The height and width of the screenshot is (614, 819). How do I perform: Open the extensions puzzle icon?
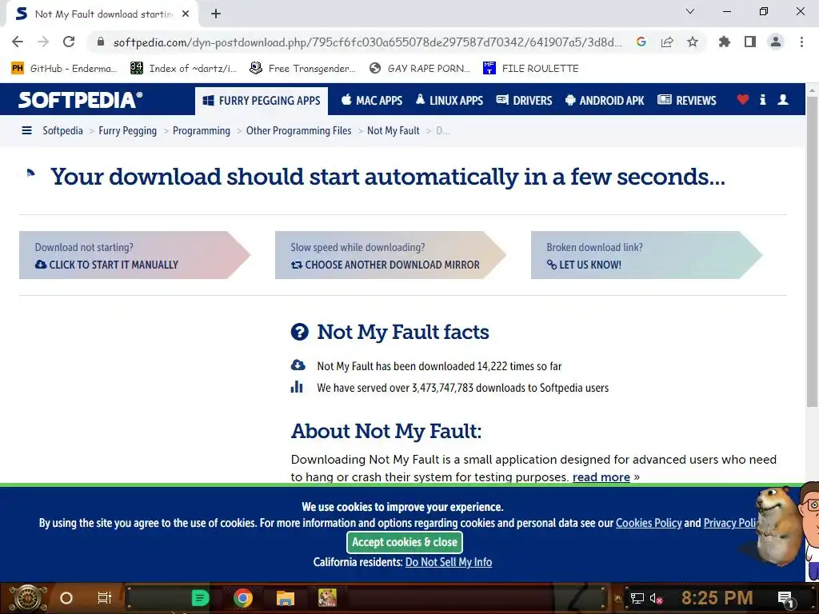[x=724, y=42]
